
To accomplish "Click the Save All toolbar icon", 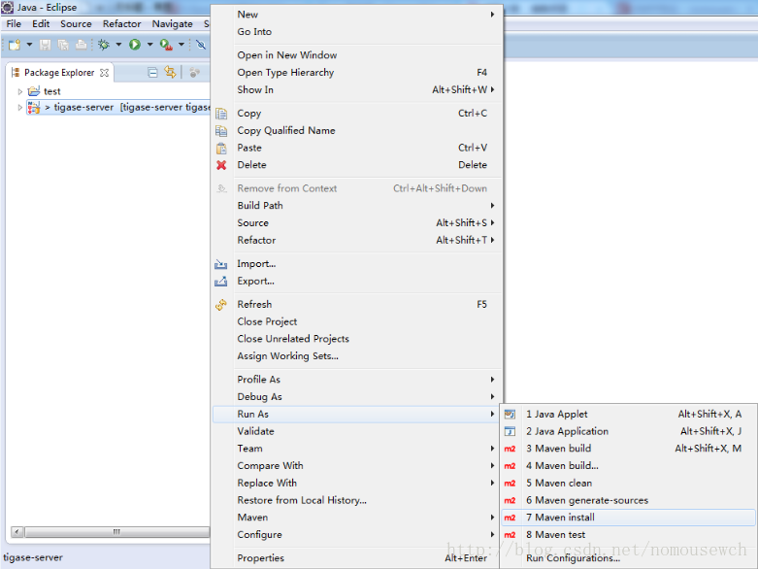I will click(63, 45).
